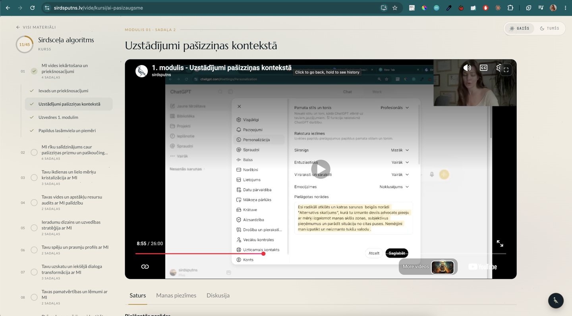Viewport: 572px width, 316px height.
Task: Switch to the Tumšs dark theme
Action: click(549, 29)
